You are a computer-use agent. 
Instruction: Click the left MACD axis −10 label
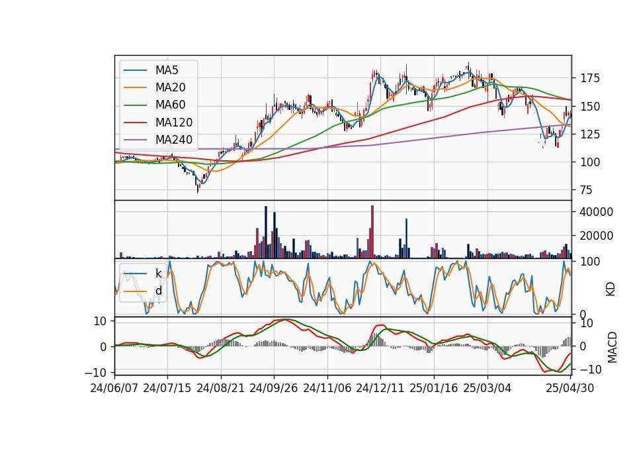click(x=96, y=373)
